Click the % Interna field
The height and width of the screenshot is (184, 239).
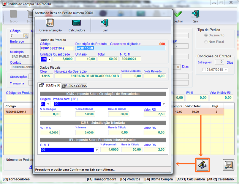coord(85,133)
